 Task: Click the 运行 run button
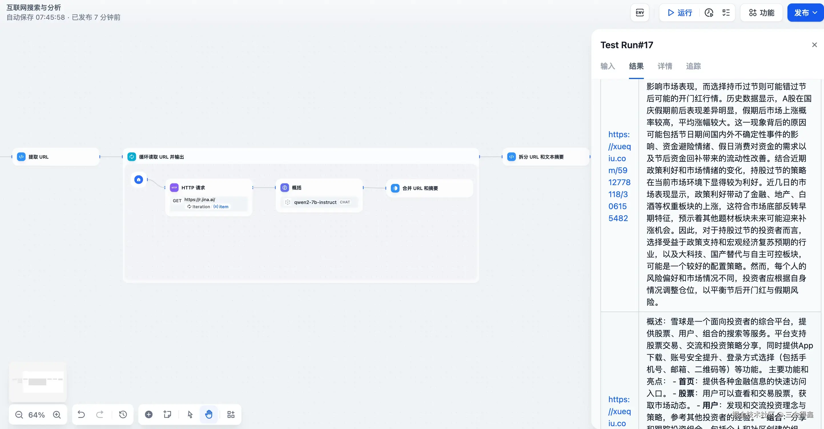click(x=680, y=13)
